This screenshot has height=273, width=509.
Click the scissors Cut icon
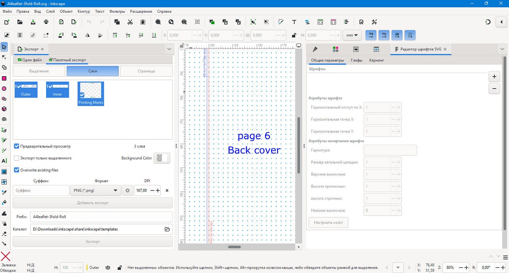pyautogui.click(x=130, y=22)
